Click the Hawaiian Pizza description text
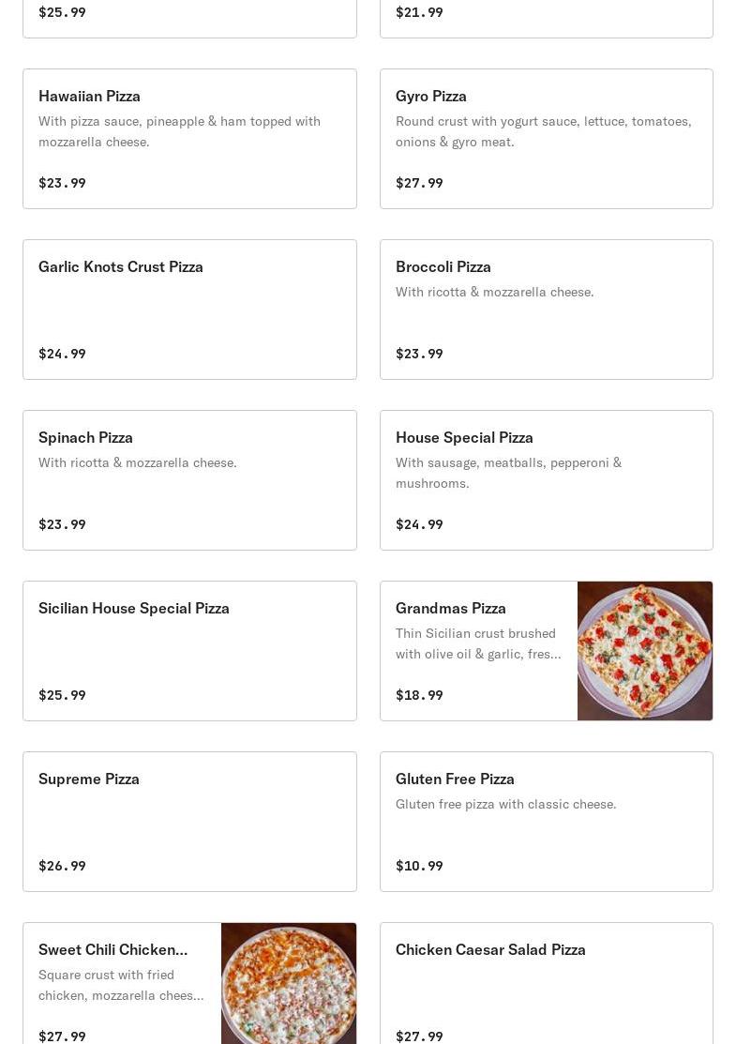 pyautogui.click(x=179, y=131)
